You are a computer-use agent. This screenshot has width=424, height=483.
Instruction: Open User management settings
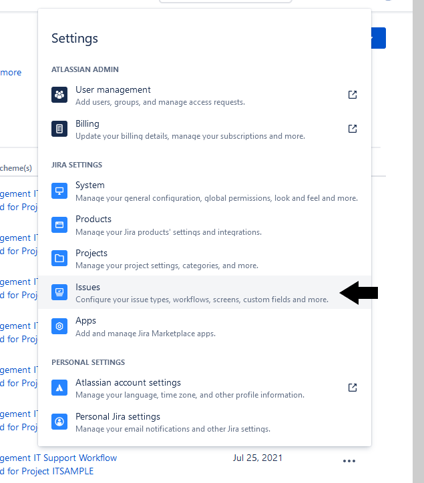point(205,95)
